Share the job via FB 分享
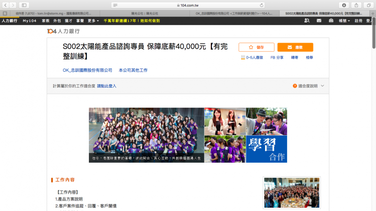This screenshot has height=211, width=376. click(277, 57)
